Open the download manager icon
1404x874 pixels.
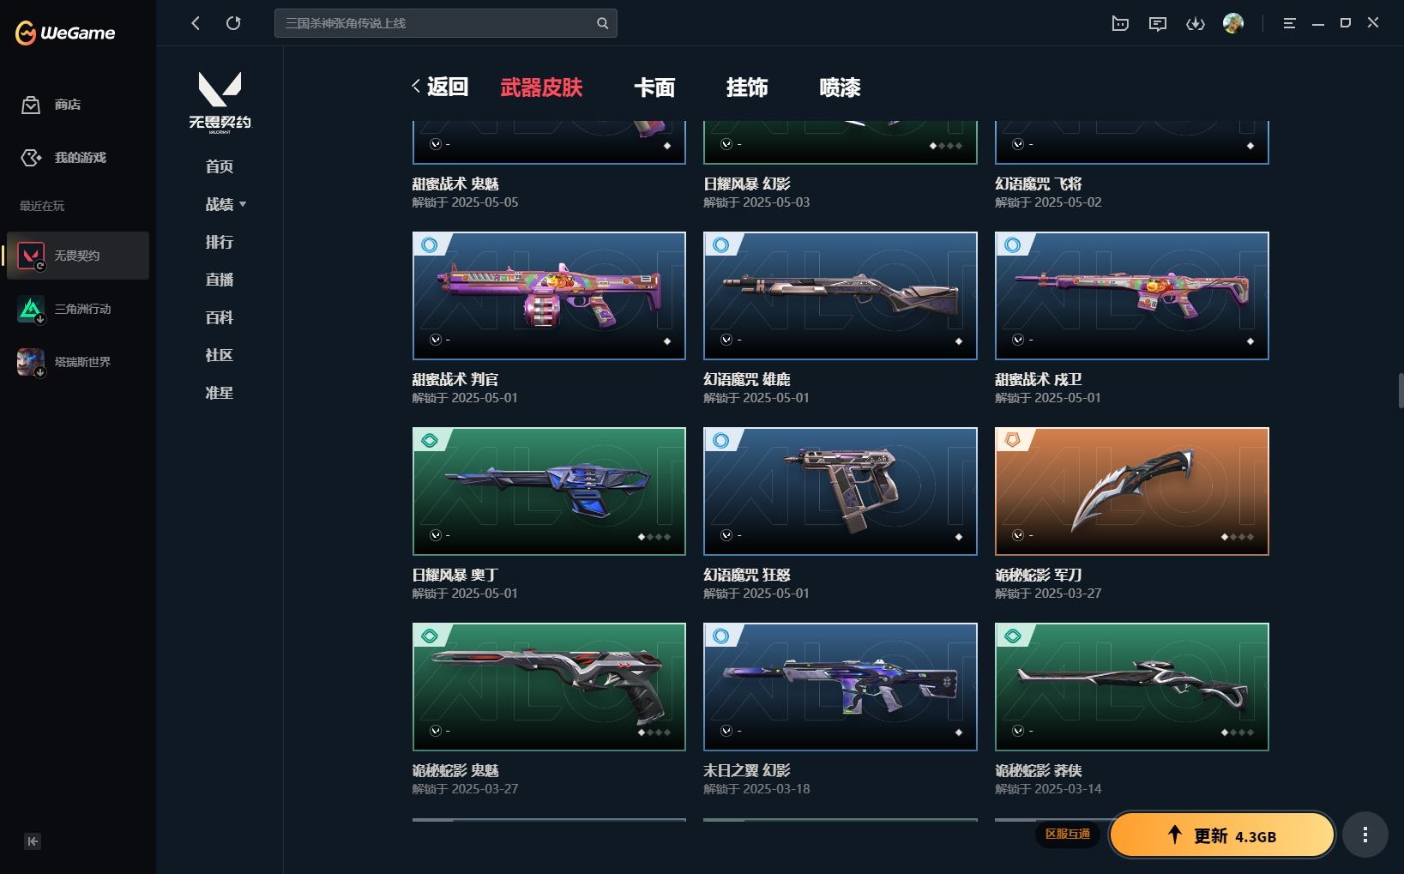click(1195, 24)
